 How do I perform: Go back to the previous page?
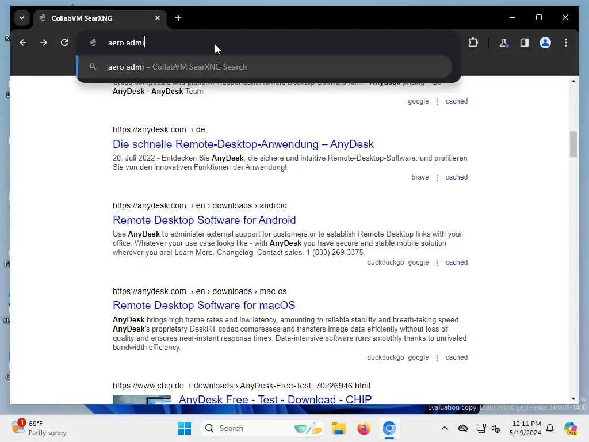pos(23,43)
